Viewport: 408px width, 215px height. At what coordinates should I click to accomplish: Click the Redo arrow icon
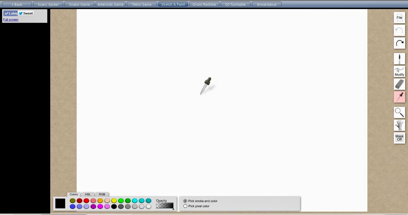click(399, 43)
